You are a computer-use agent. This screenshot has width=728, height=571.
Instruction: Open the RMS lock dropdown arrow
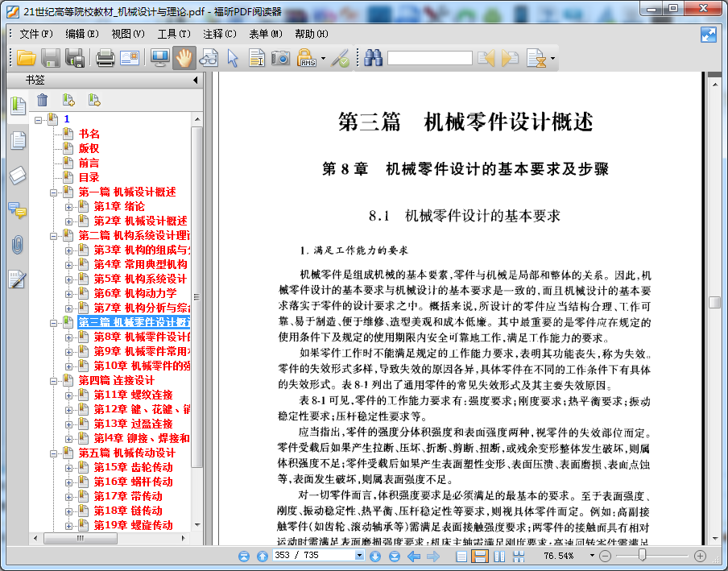323,59
